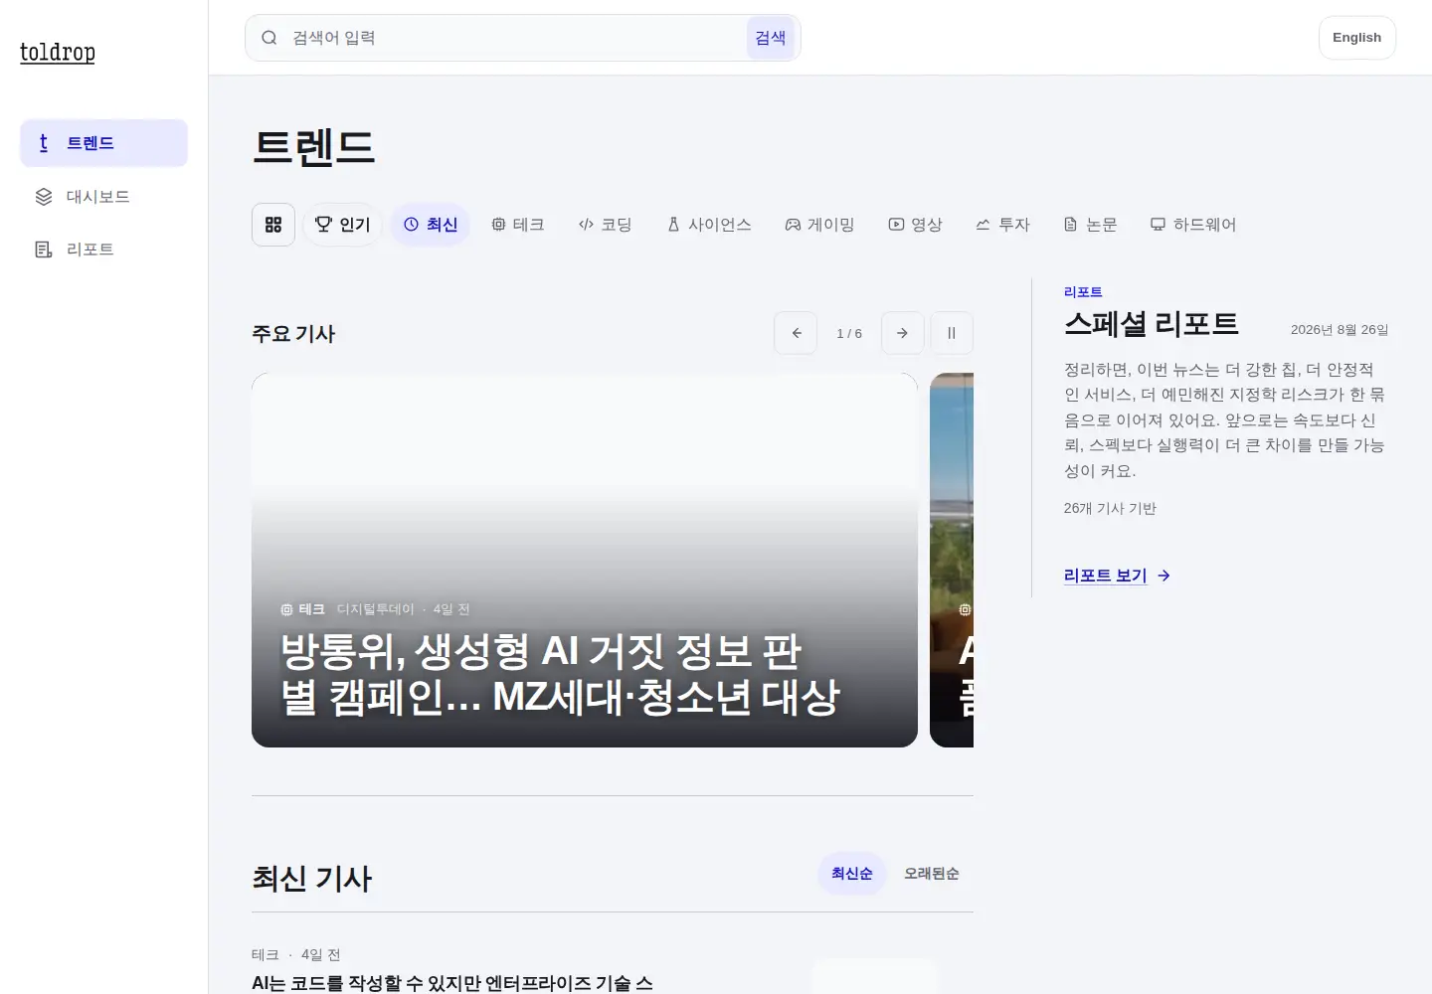The height and width of the screenshot is (994, 1432).
Task: Filter by 하드웨어 category
Action: point(1193,225)
